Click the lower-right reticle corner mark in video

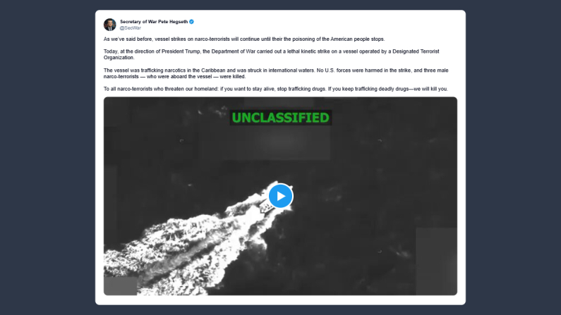point(380,252)
